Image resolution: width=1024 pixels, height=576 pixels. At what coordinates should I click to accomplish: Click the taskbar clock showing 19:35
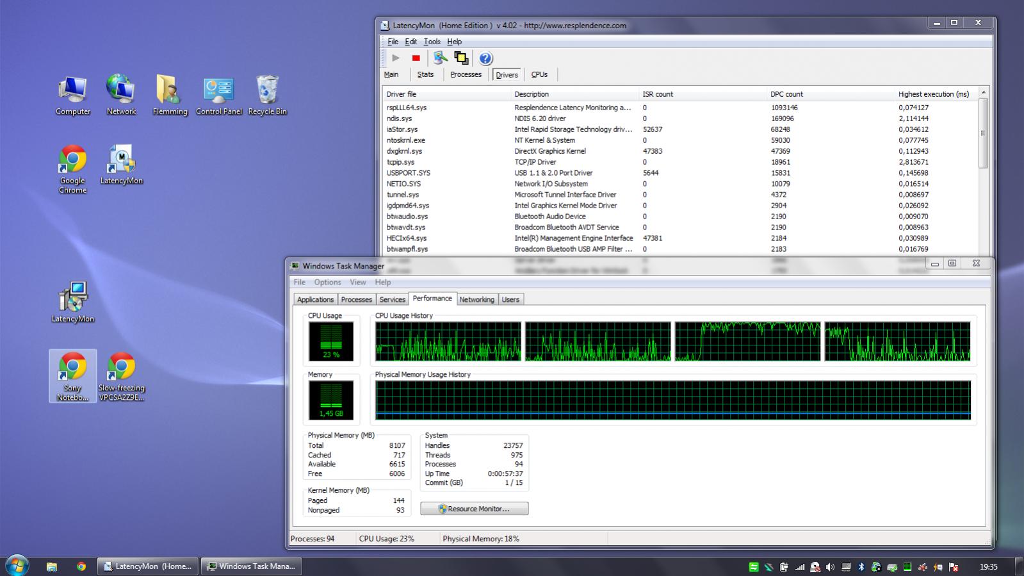pos(988,567)
